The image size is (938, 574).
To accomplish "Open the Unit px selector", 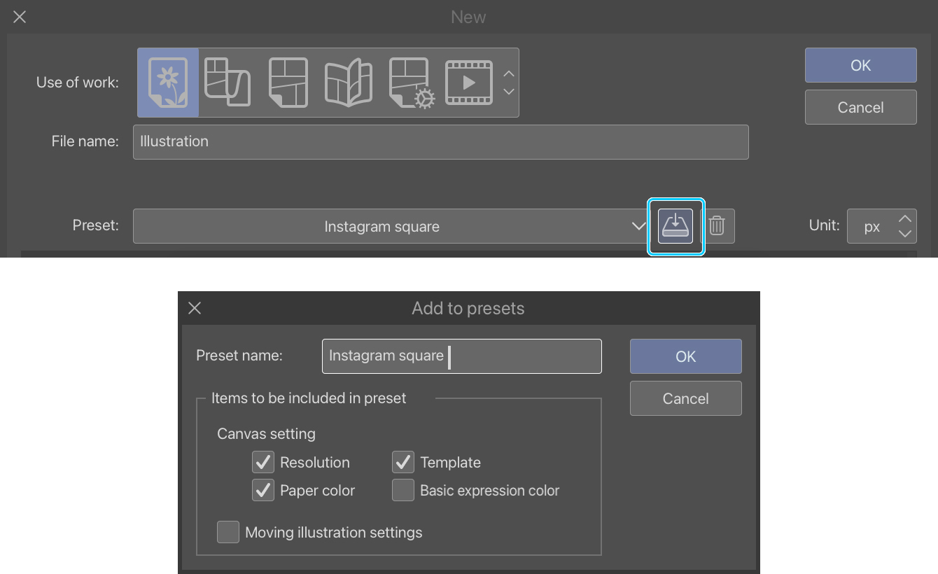I will (x=881, y=226).
